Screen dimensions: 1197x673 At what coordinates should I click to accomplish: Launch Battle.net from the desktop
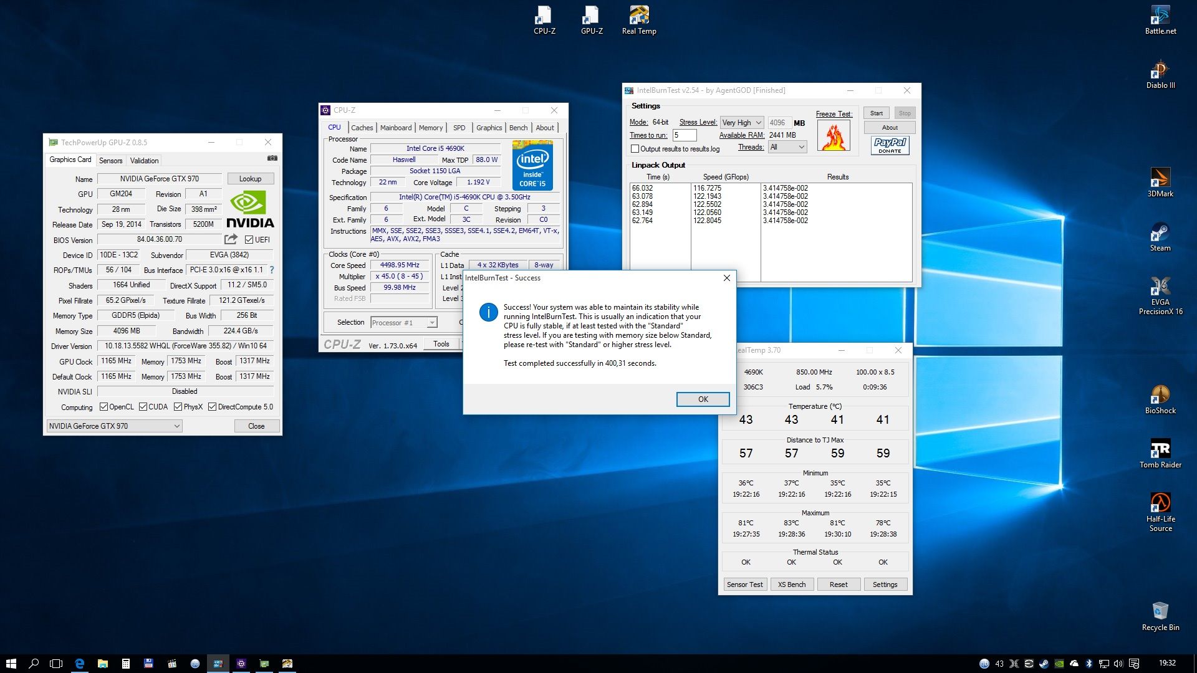coord(1160,20)
